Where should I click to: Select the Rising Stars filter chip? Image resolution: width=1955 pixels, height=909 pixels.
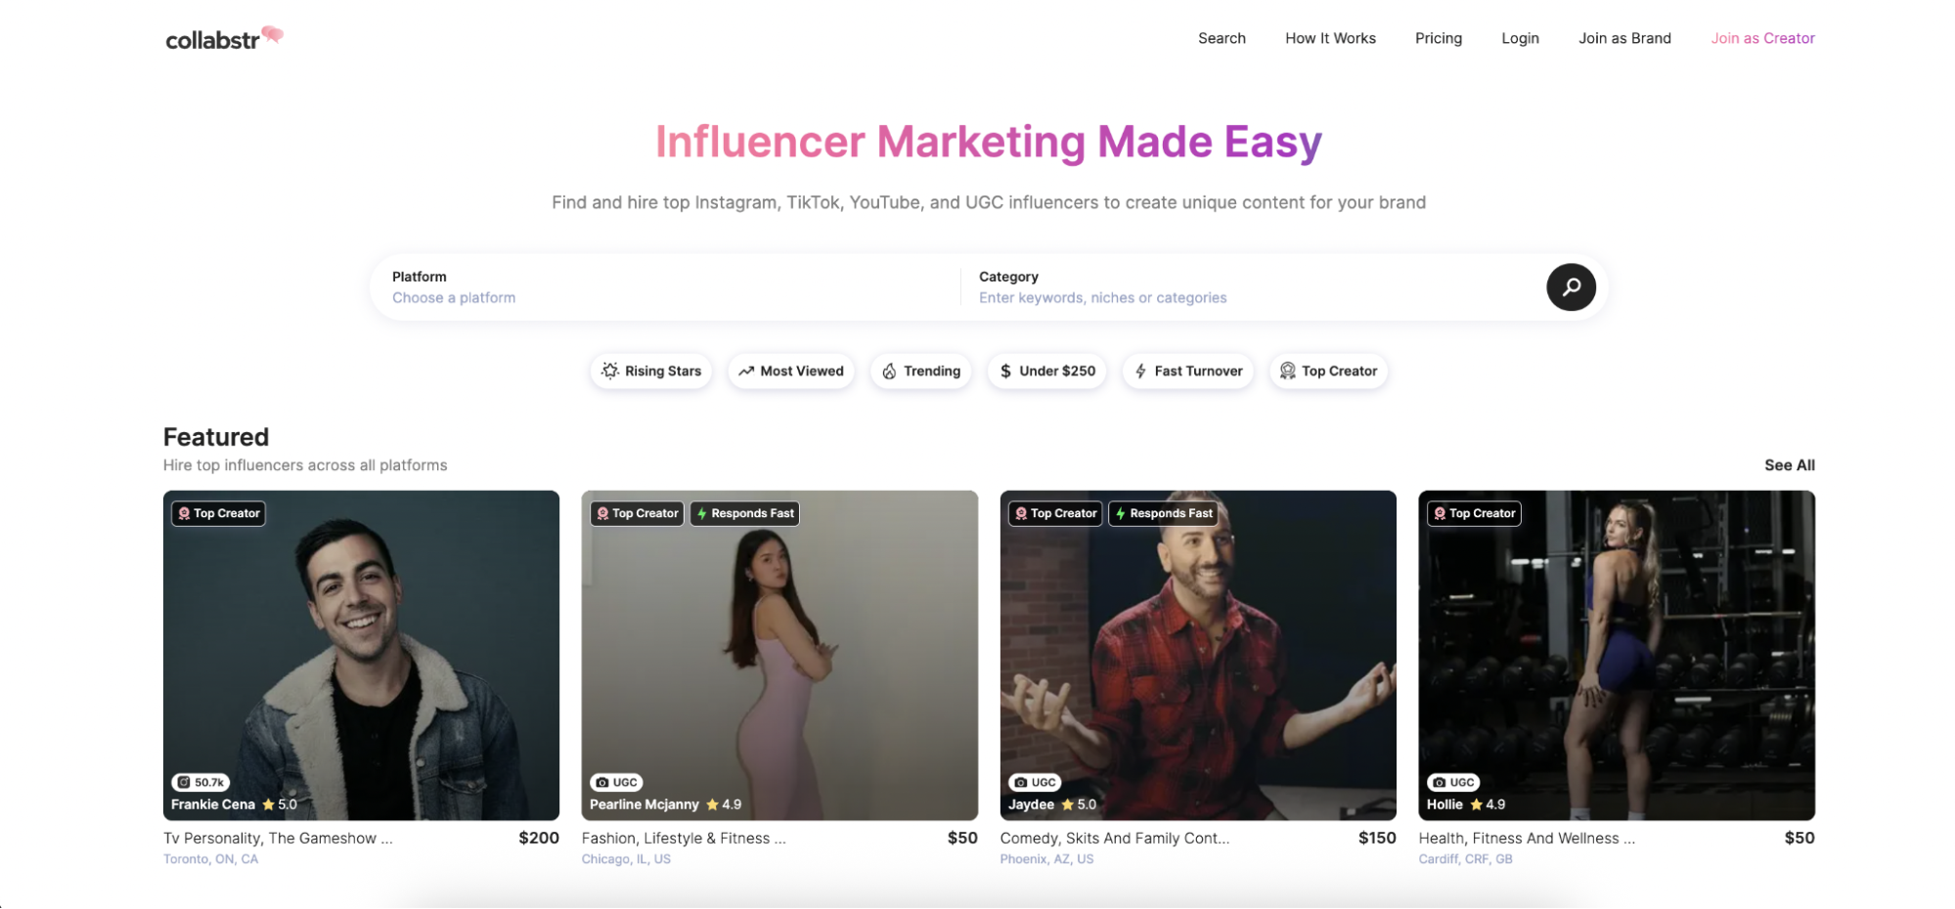(651, 371)
